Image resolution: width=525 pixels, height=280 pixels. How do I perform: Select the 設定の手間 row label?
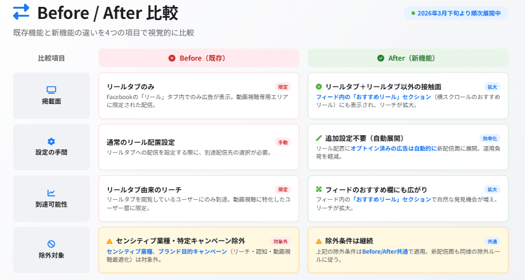51,152
